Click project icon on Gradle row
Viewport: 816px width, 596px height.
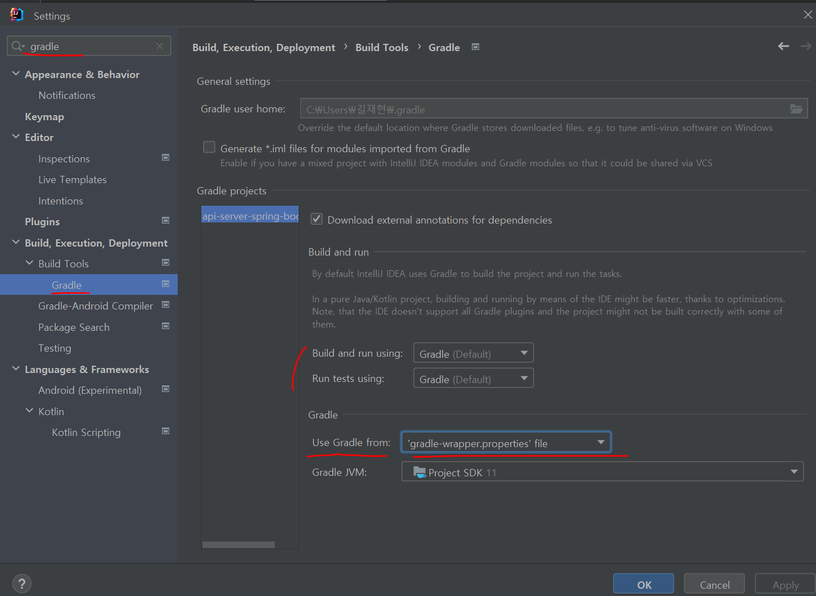pyautogui.click(x=165, y=284)
